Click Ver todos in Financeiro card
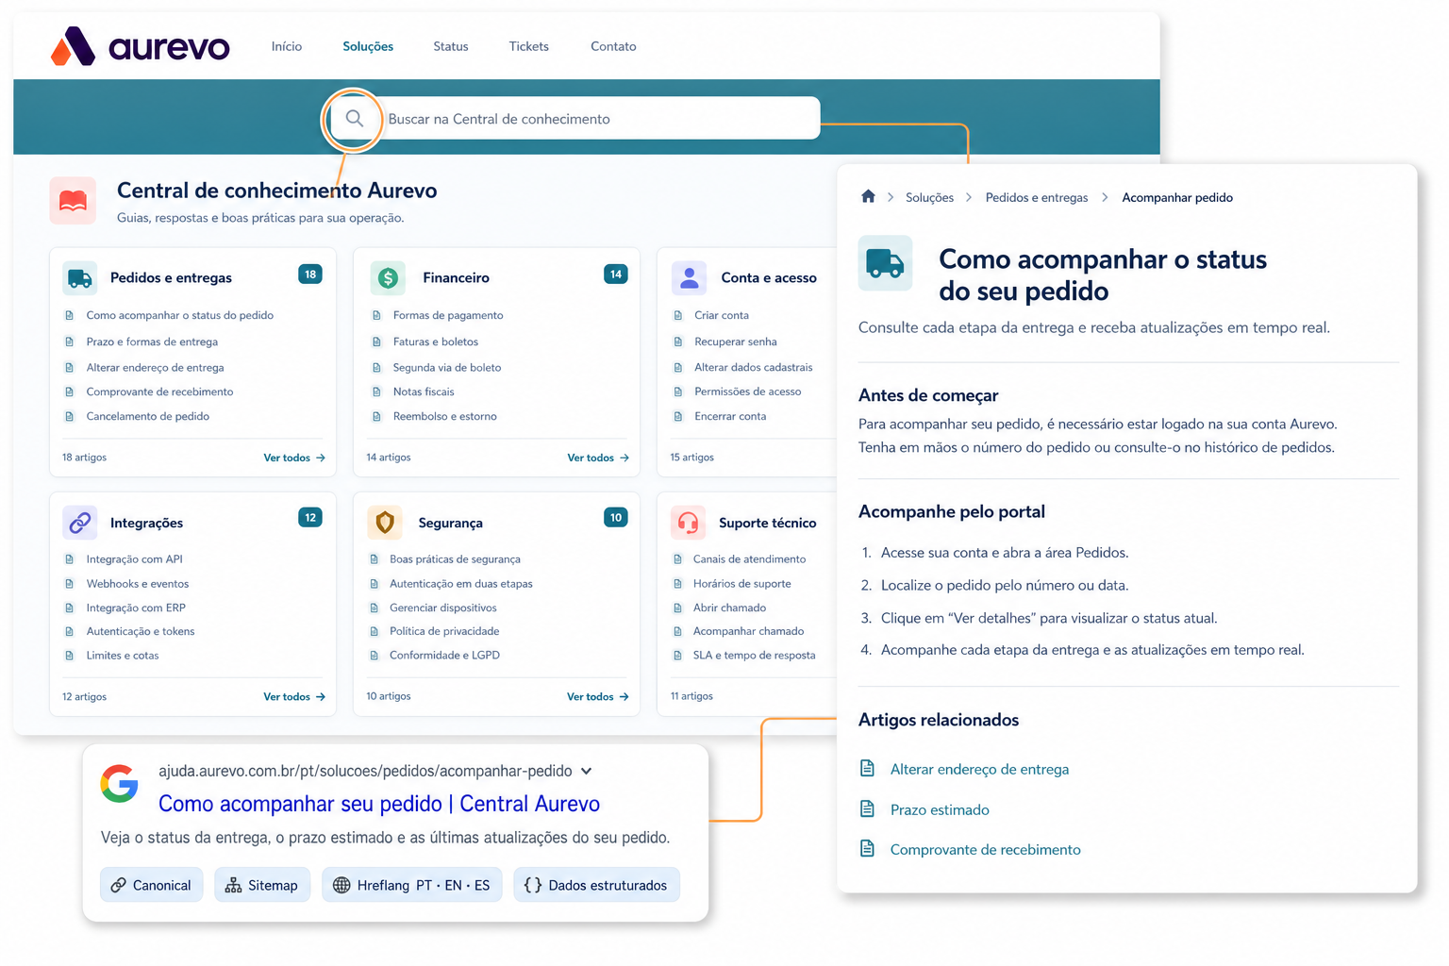Image resolution: width=1449 pixels, height=966 pixels. [598, 458]
